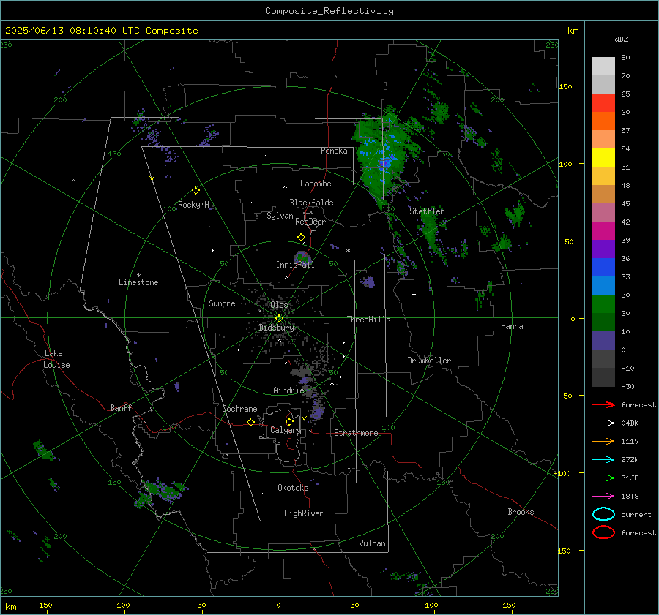Select the lightest gray 80 dBZ swatch
This screenshot has width=659, height=615.
[603, 66]
